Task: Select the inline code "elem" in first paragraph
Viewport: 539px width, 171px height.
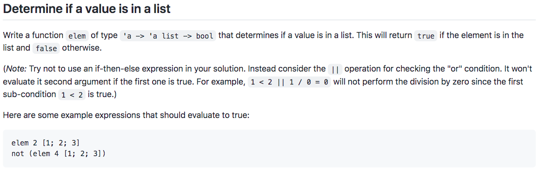Action: pos(77,36)
